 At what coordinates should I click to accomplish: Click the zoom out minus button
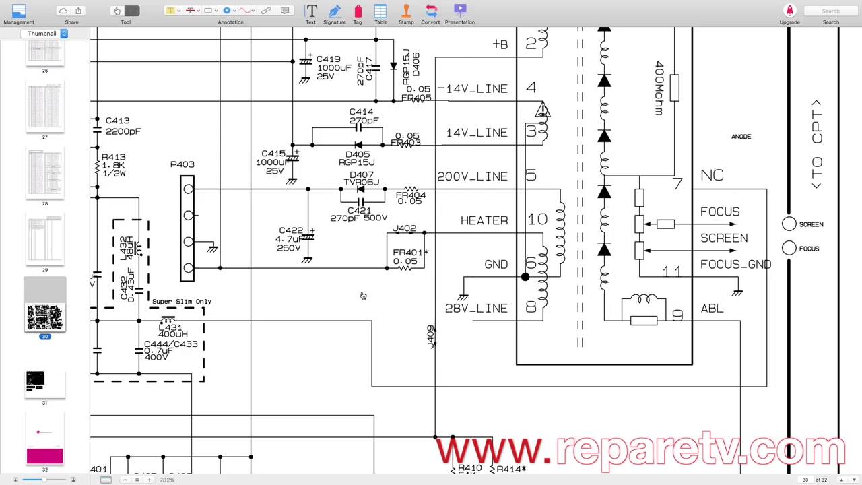click(125, 480)
